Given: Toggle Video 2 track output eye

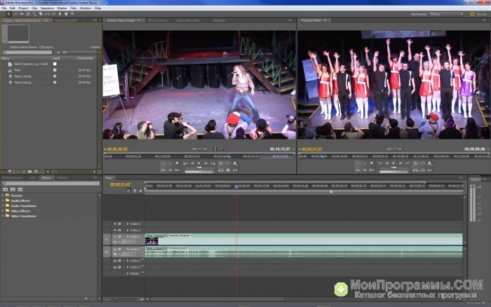Looking at the screenshot, I should 114,230.
